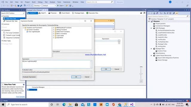Image resolution: width=191 pixels, height=107 pixels.
Task: Click the Save icon in the toolbar
Action: [x=19, y=6]
